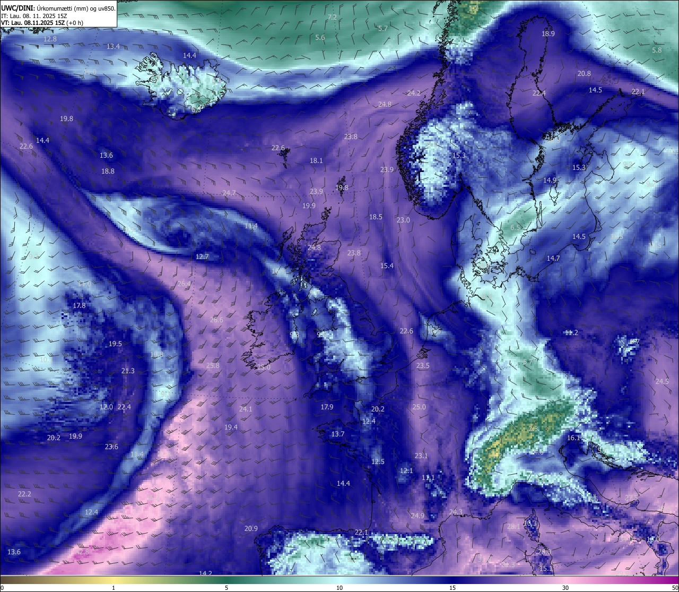This screenshot has height=592, width=679.
Task: Click the 19.4 value in the Celtic Sea
Action: (x=231, y=427)
